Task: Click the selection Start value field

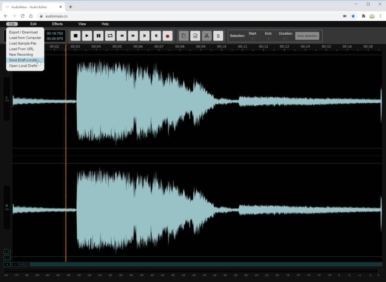Action: click(x=252, y=39)
